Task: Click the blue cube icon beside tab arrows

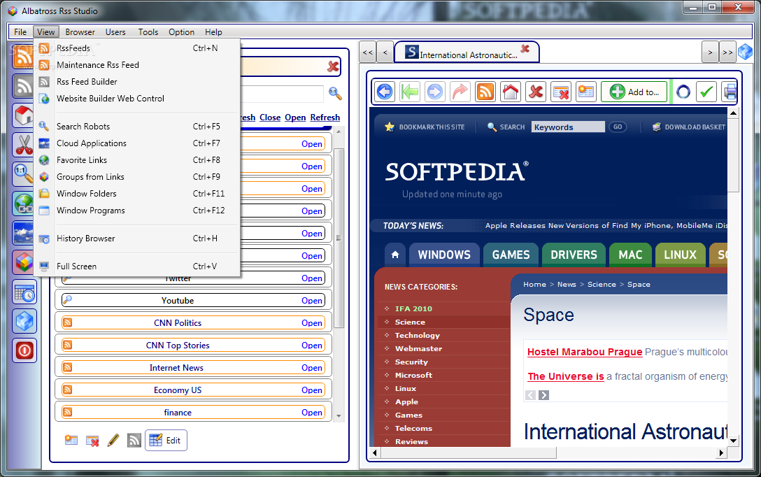Action: (745, 52)
